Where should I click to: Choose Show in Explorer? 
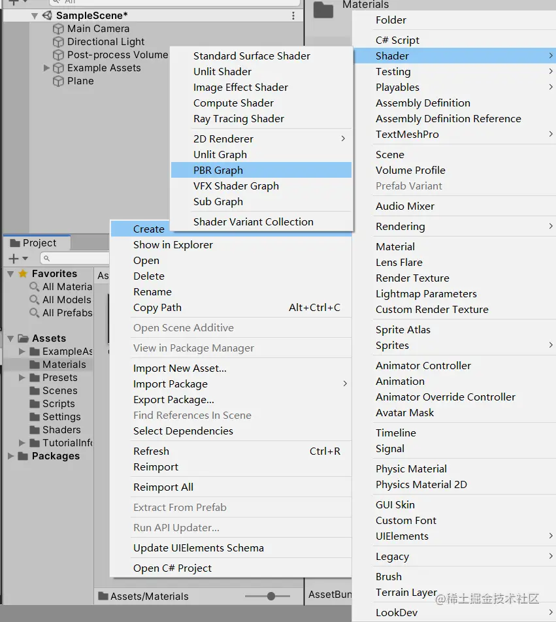tap(231, 245)
